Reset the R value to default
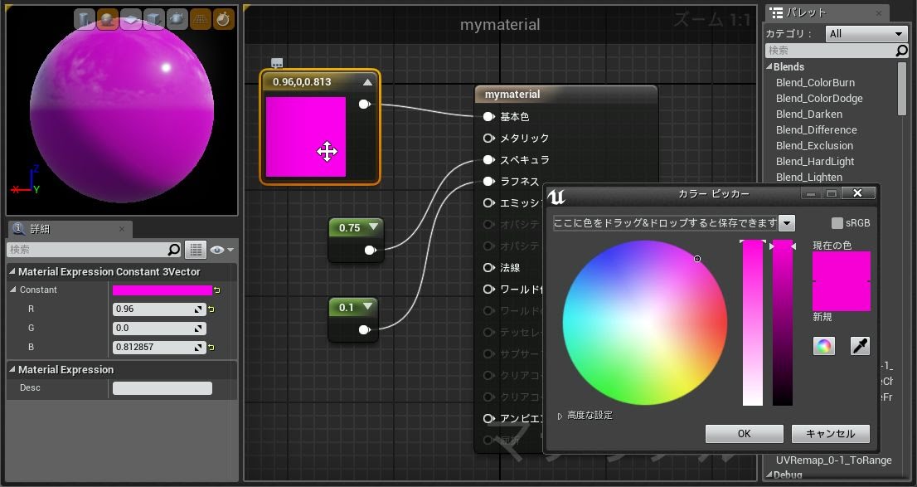Screen dimensions: 917x487 (211, 309)
